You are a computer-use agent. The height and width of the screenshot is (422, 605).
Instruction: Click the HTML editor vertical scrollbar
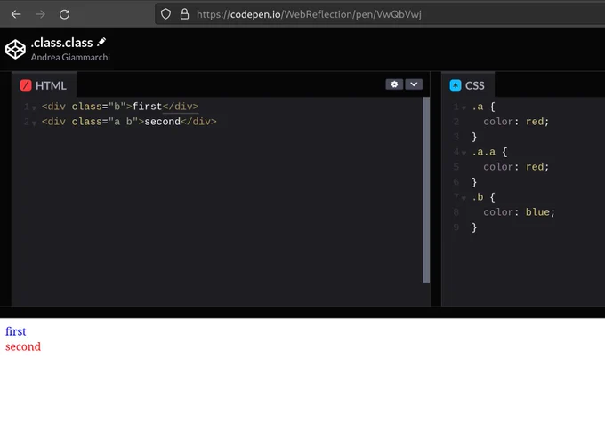point(426,189)
